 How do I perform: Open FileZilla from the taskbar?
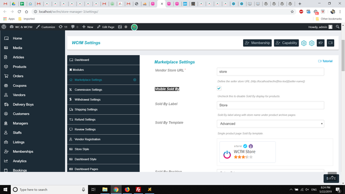[139, 189]
